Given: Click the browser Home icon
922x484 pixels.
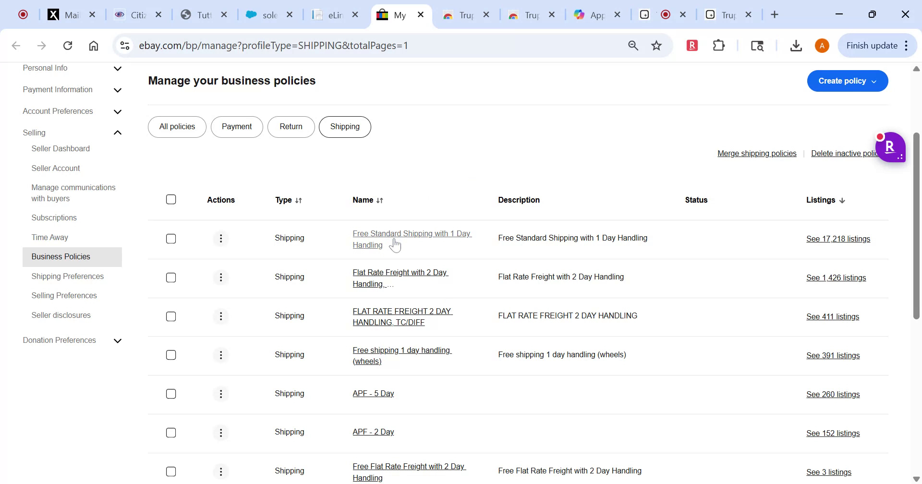Looking at the screenshot, I should click(93, 45).
